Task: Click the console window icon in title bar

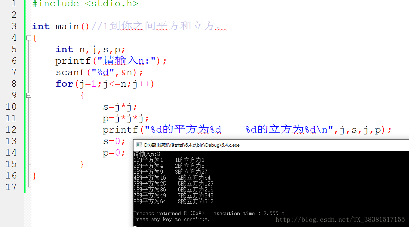Action: (139, 145)
